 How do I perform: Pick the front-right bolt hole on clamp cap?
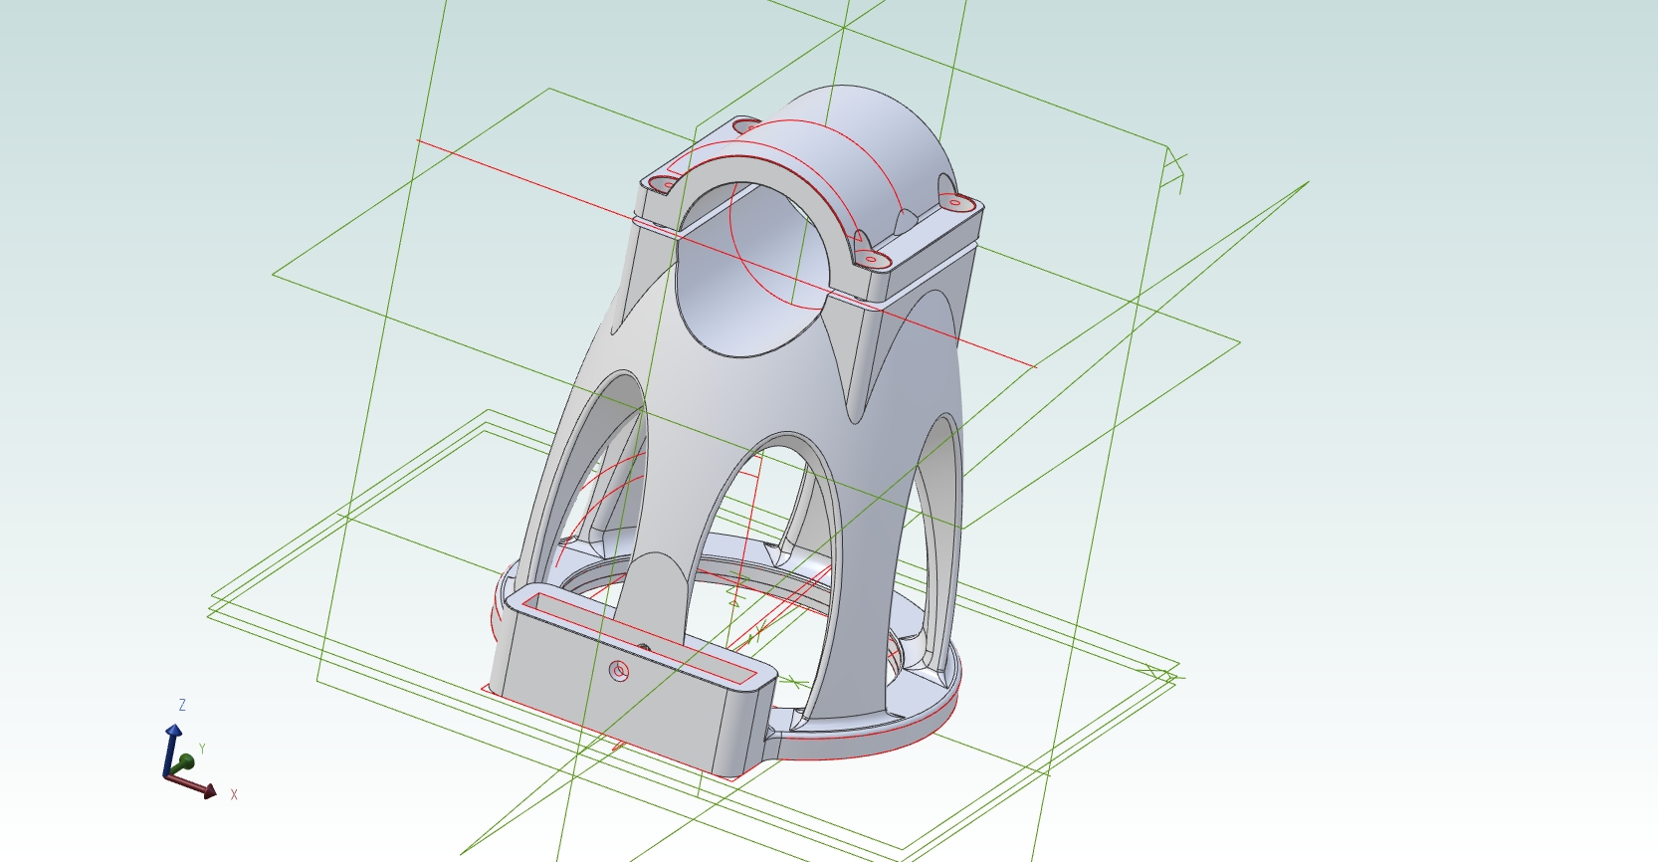click(x=872, y=260)
